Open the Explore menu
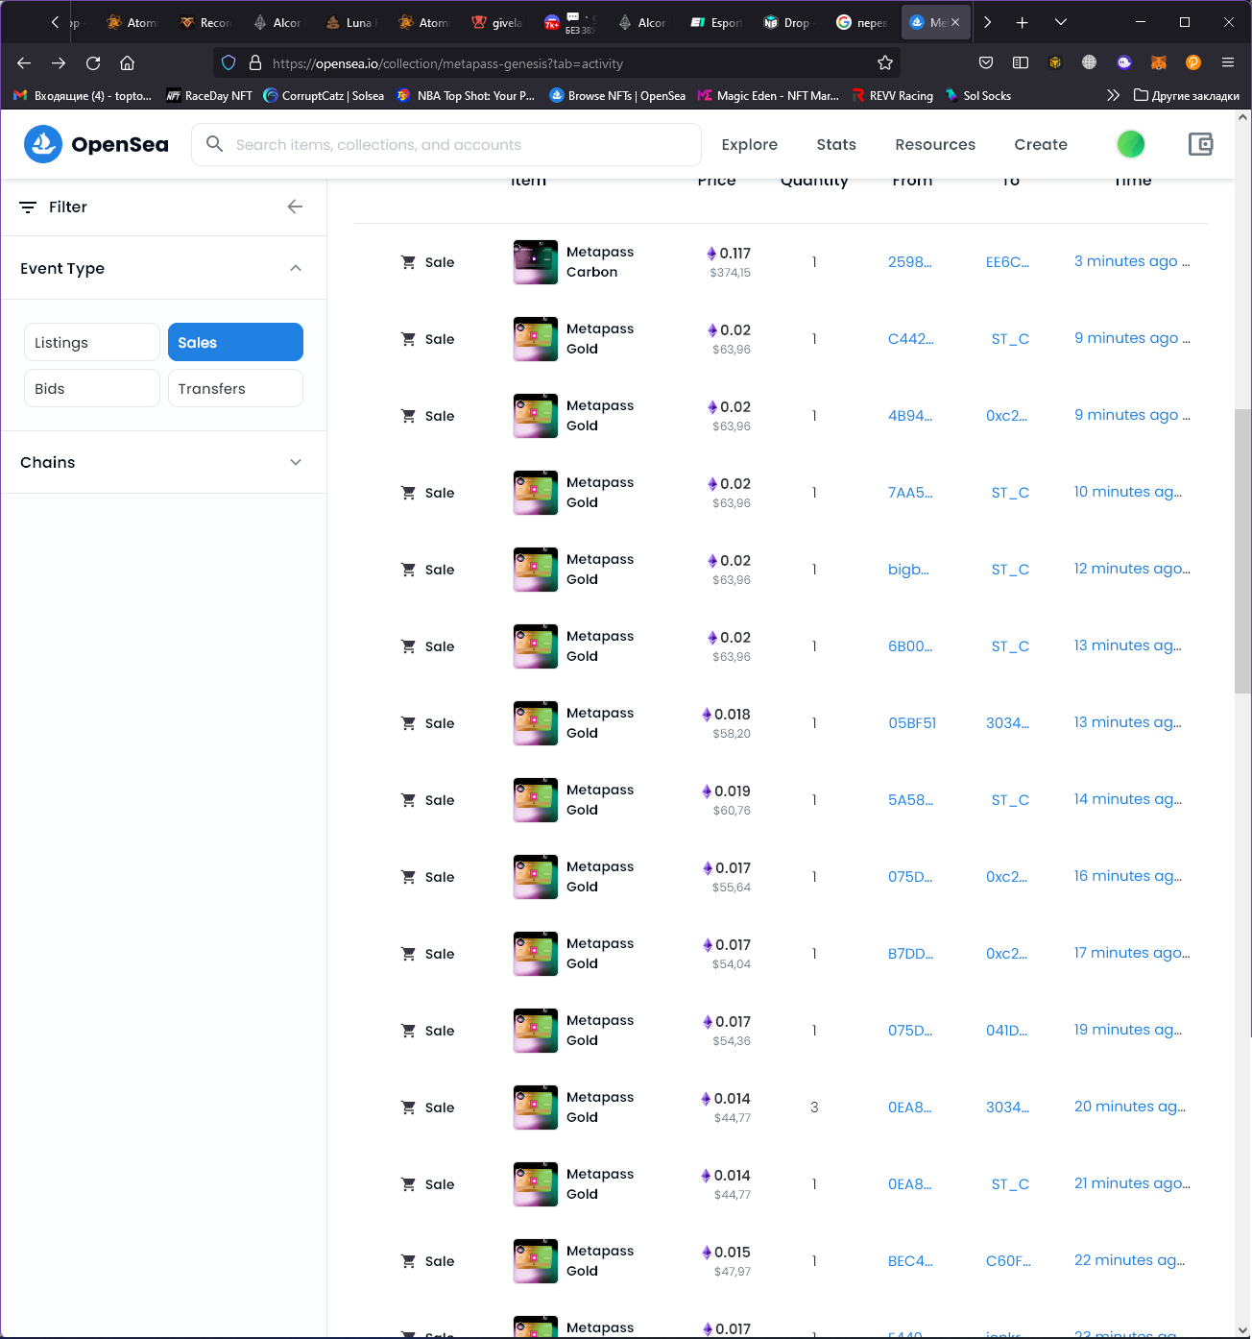Screen dimensions: 1252x1339 click(750, 144)
